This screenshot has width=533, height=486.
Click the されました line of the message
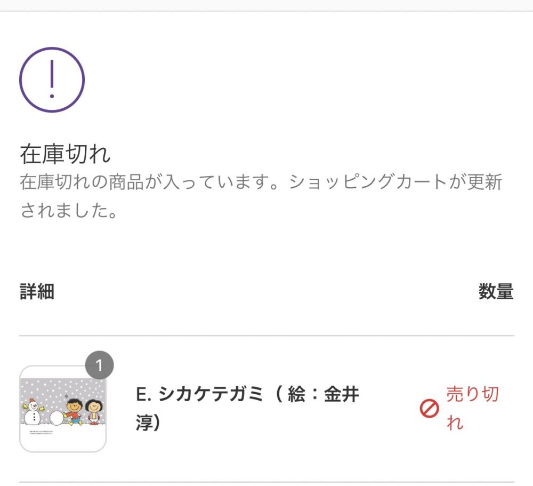click(68, 210)
